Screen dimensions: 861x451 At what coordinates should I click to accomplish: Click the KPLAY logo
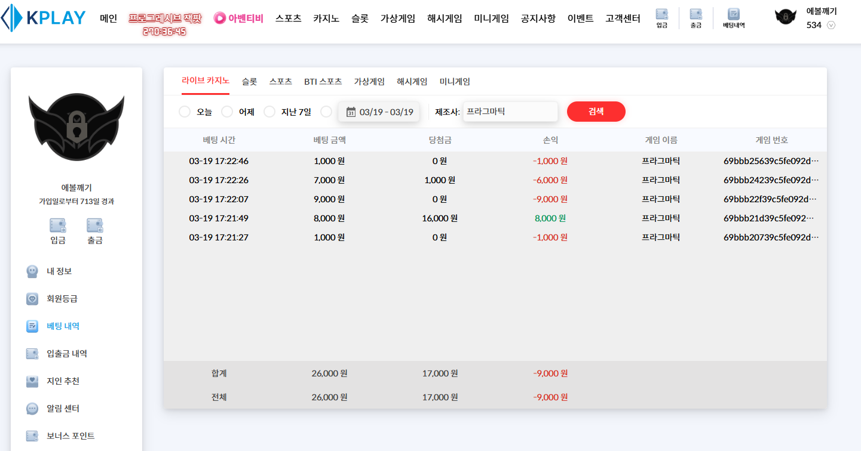[x=43, y=18]
